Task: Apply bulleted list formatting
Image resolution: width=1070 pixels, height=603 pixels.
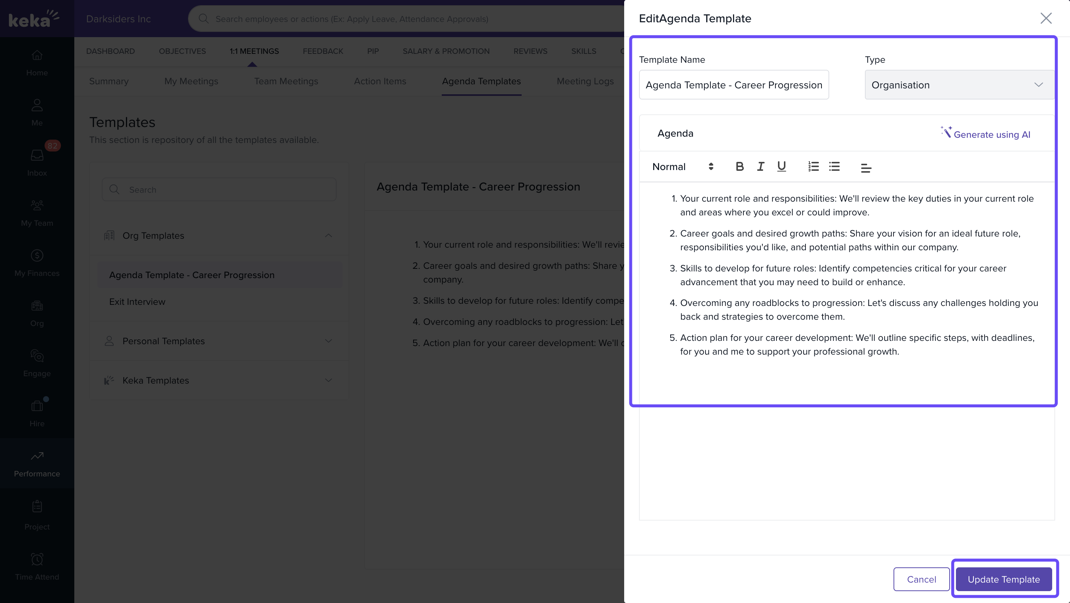Action: pyautogui.click(x=834, y=166)
